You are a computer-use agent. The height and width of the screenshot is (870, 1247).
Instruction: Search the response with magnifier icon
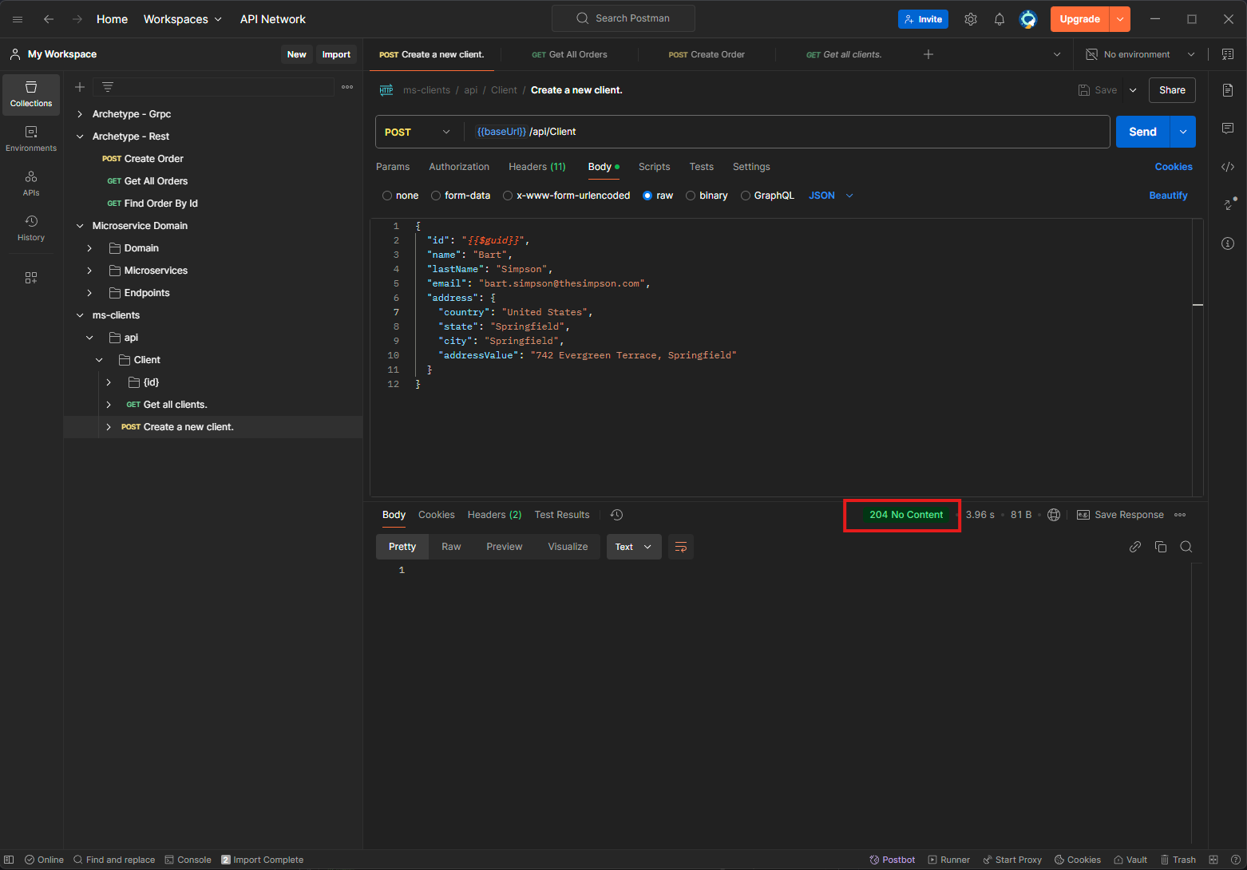pos(1186,547)
